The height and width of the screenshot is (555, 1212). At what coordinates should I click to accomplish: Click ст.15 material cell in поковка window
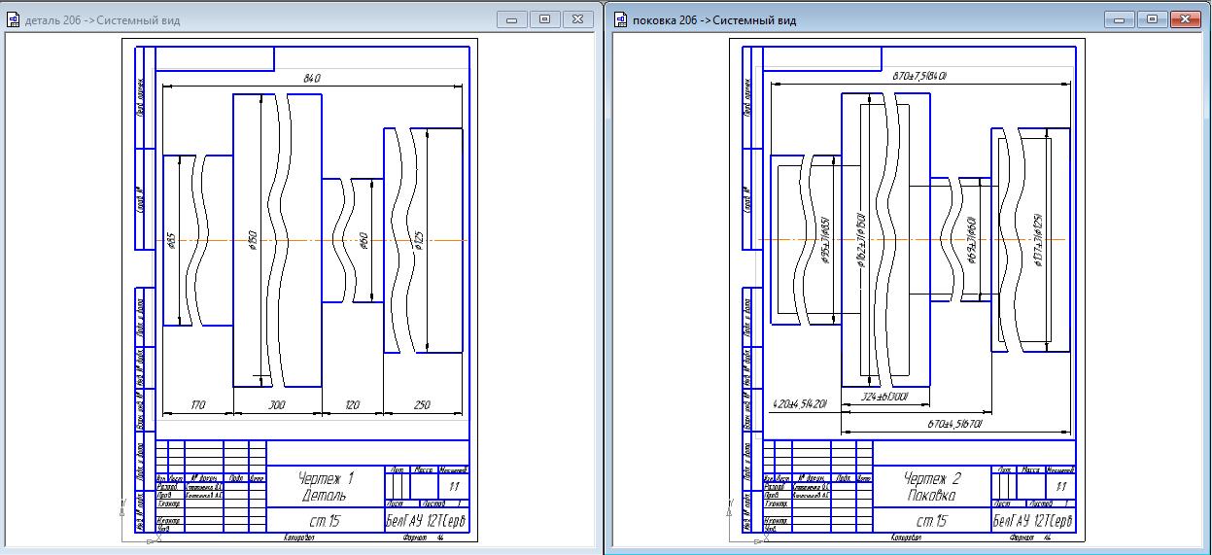pos(932,522)
